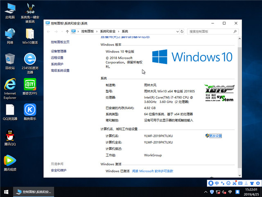Image resolution: width=262 pixels, height=197 pixels.
Task: Open IME settings gear icon
Action: point(258,183)
